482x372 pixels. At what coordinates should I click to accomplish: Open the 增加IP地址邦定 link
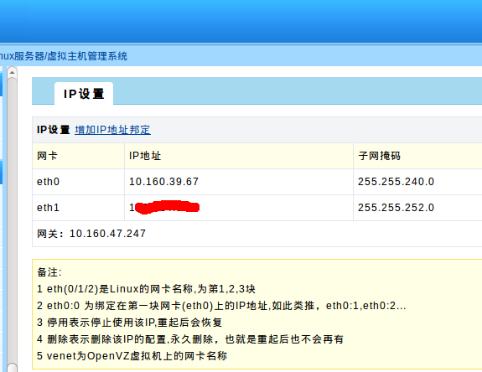(112, 130)
